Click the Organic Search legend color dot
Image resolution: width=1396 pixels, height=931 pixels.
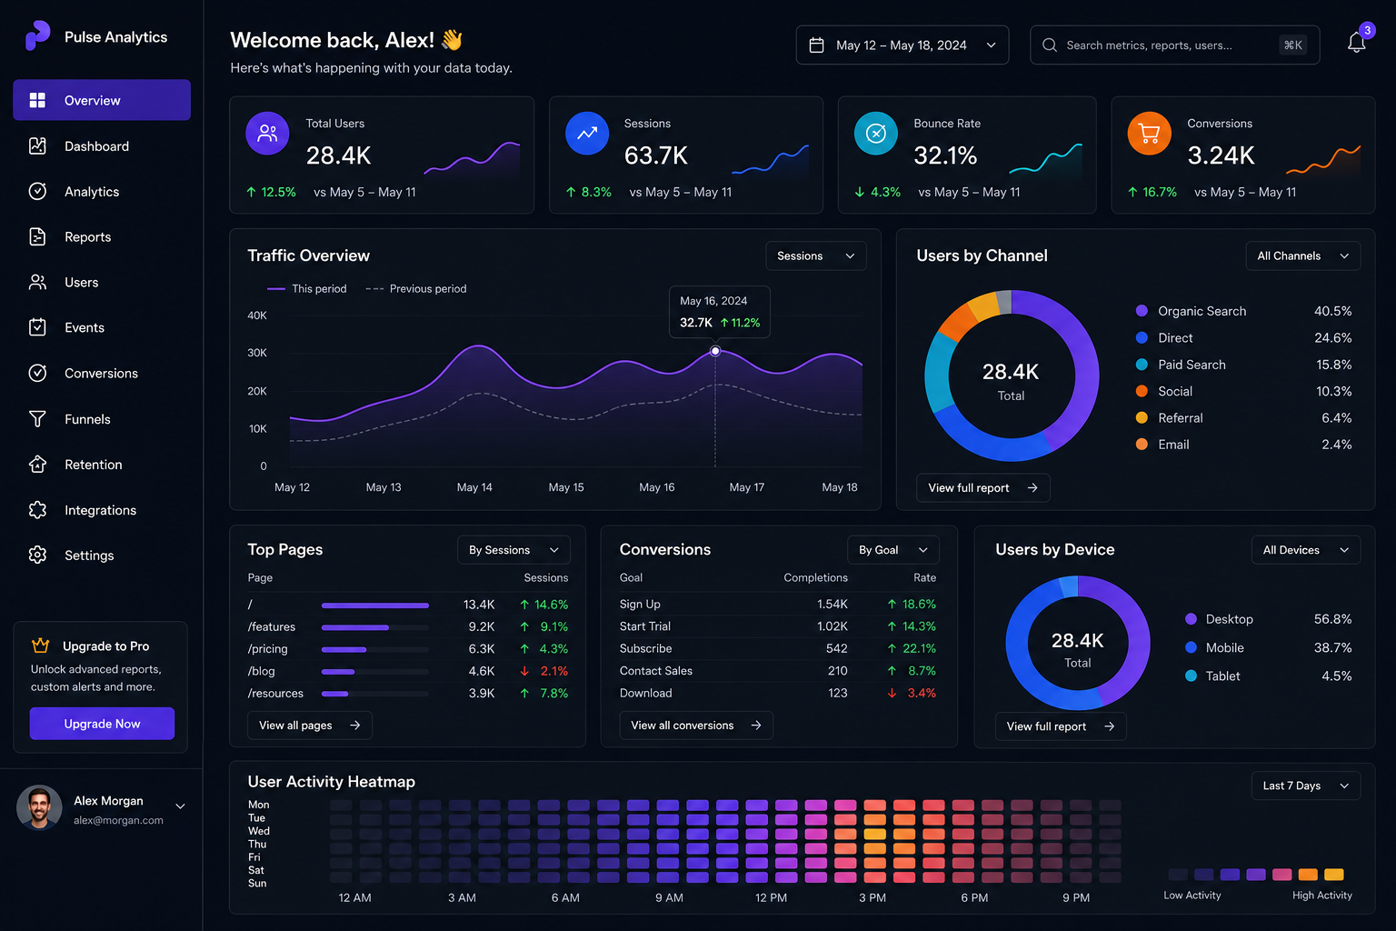tap(1142, 311)
